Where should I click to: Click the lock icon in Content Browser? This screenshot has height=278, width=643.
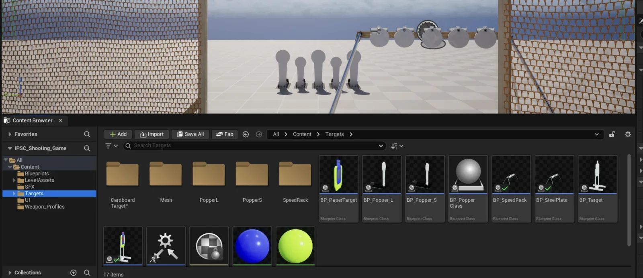[x=612, y=134]
